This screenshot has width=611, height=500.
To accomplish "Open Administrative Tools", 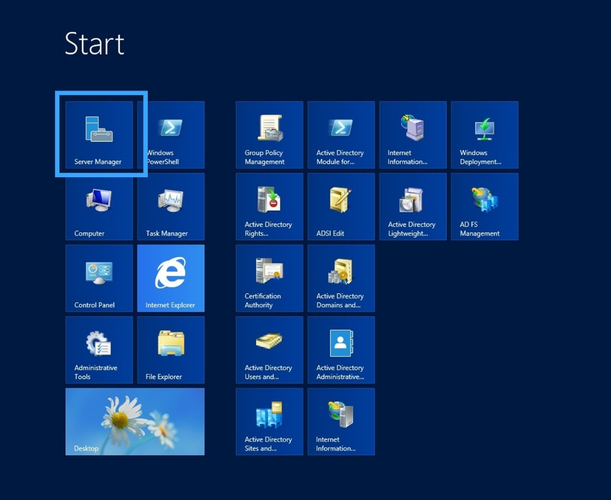I will point(99,349).
